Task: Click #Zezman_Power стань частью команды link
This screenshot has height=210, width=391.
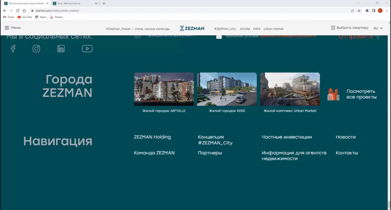Action: [138, 29]
